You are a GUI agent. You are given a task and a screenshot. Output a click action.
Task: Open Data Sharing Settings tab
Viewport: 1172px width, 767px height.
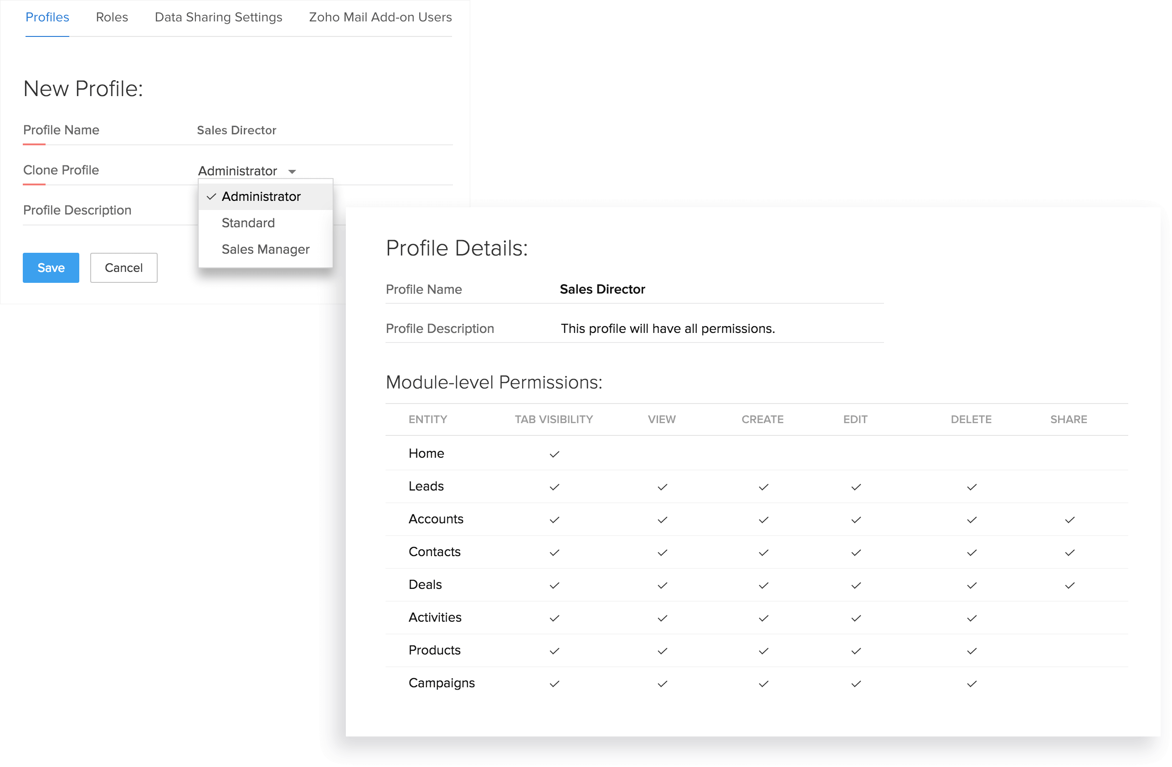coord(218,17)
